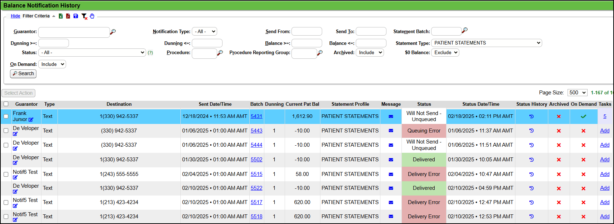
Task: Click the Balance >= input field
Action: coord(307,43)
